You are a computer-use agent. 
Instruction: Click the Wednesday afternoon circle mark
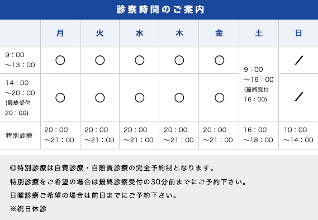coord(140,98)
